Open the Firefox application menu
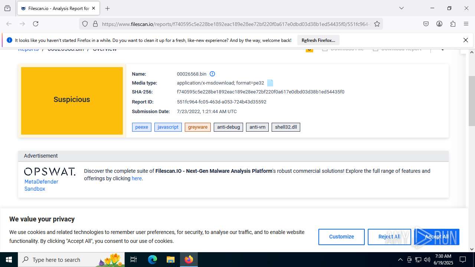Viewport: 475px width, 267px height. (x=466, y=24)
